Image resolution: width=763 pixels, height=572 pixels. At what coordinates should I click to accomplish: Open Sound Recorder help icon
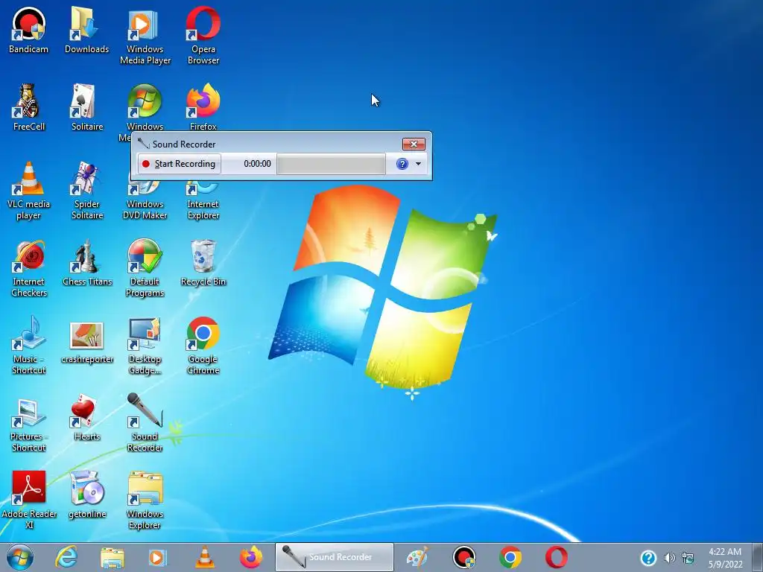point(402,164)
